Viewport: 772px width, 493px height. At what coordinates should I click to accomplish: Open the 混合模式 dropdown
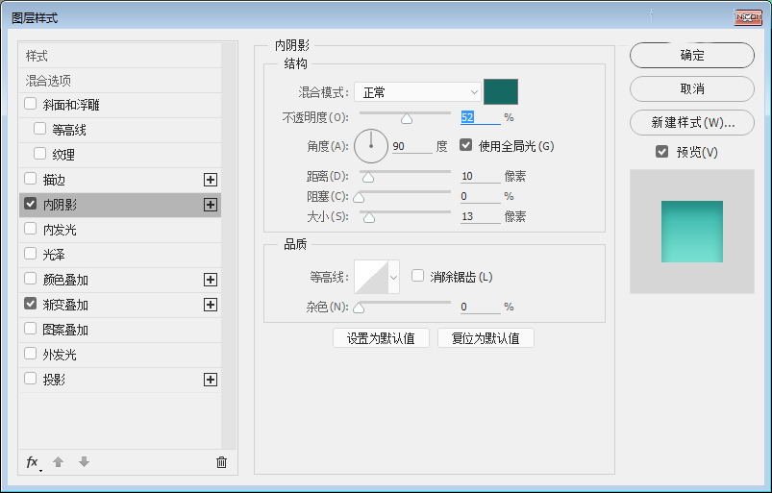[416, 92]
